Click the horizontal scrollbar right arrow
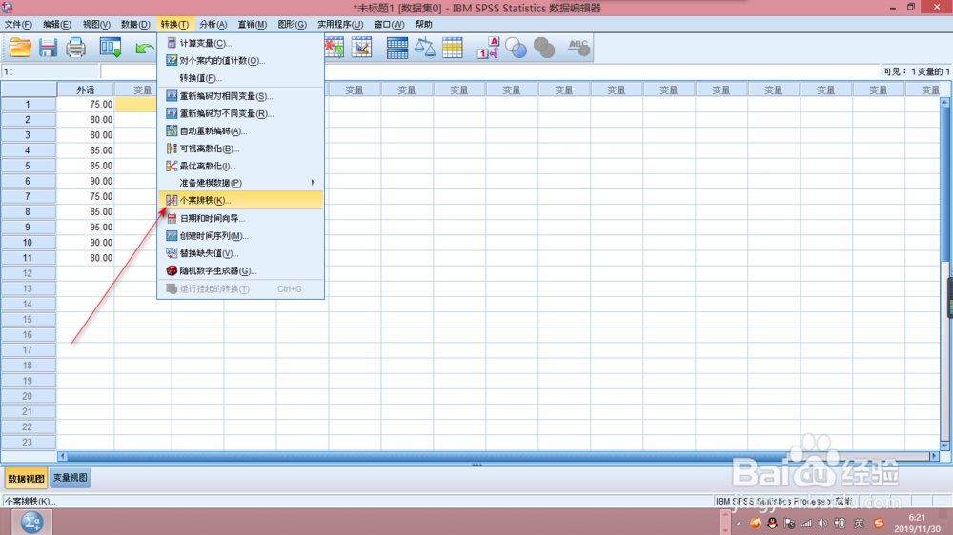 [x=934, y=456]
